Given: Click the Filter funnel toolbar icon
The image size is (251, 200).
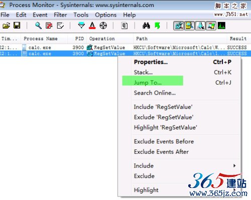Looking at the screenshot, I should (81, 26).
